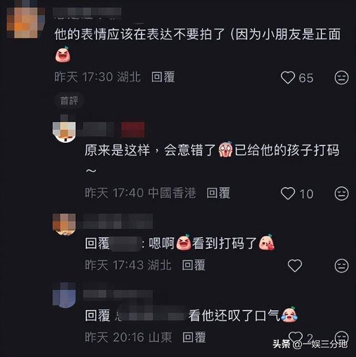Open the blurred username of top commenter

[87, 12]
